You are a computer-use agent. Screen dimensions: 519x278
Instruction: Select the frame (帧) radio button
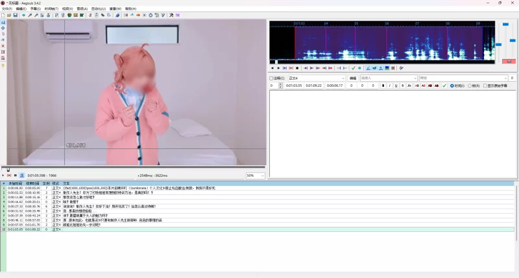click(x=470, y=86)
